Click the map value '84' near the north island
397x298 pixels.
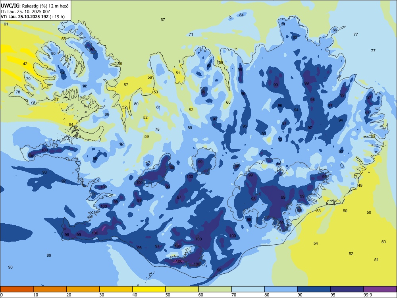(x=241, y=15)
